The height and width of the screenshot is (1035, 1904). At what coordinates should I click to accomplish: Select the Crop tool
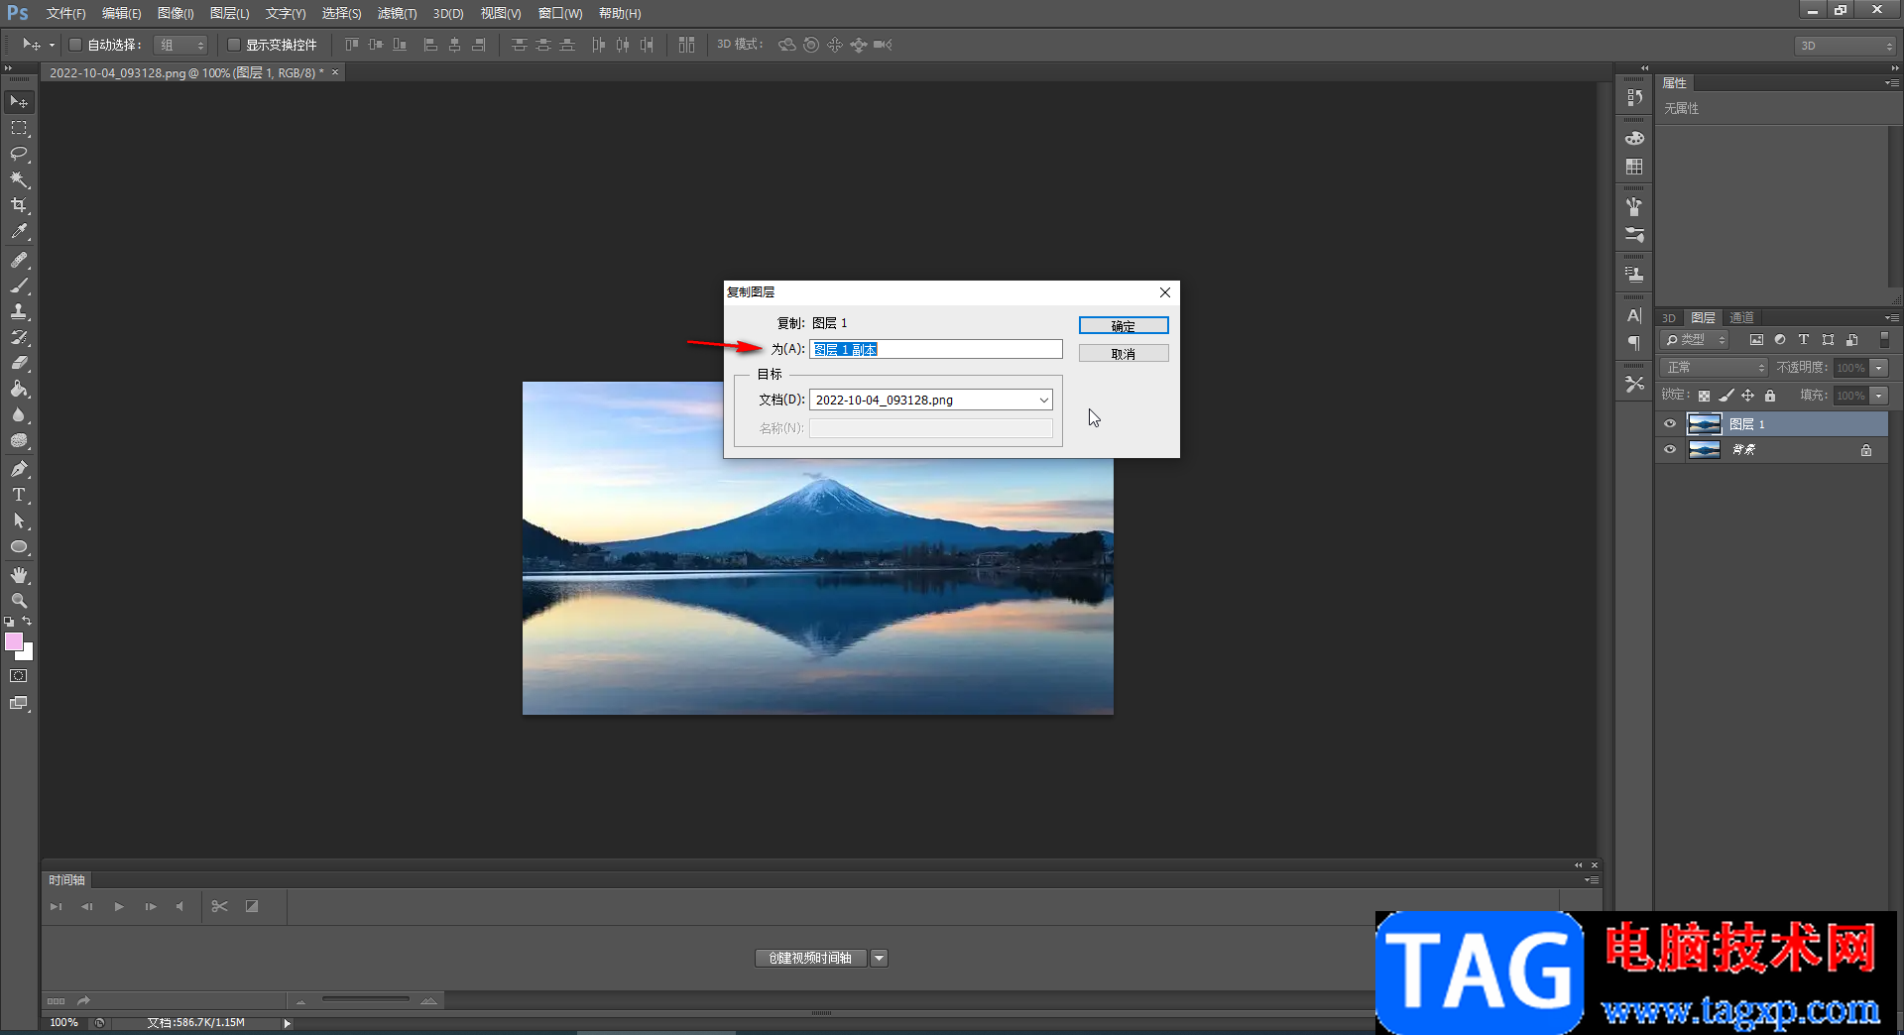(x=19, y=205)
